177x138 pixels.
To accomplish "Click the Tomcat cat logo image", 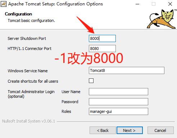I will (x=162, y=19).
